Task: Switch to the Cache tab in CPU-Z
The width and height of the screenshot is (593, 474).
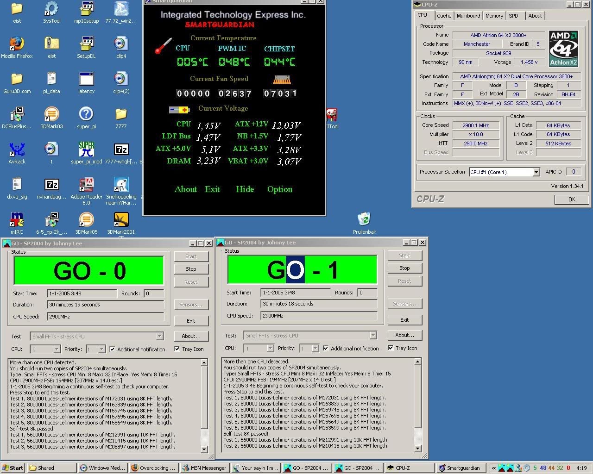Action: tap(444, 16)
